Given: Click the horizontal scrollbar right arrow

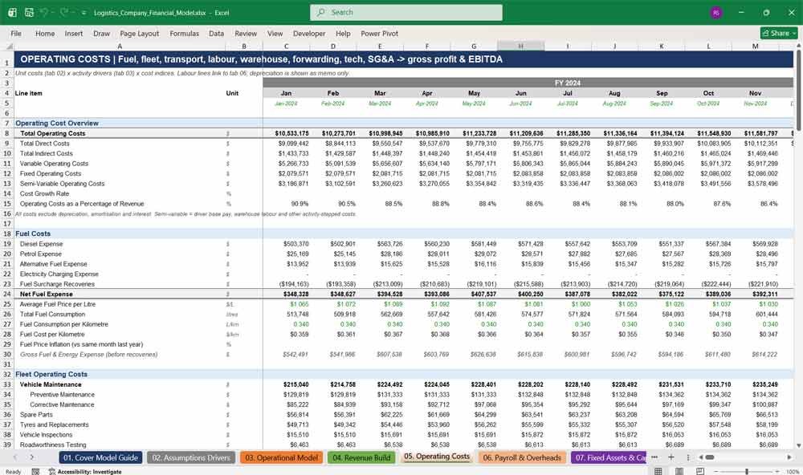Looking at the screenshot, I should click(789, 457).
